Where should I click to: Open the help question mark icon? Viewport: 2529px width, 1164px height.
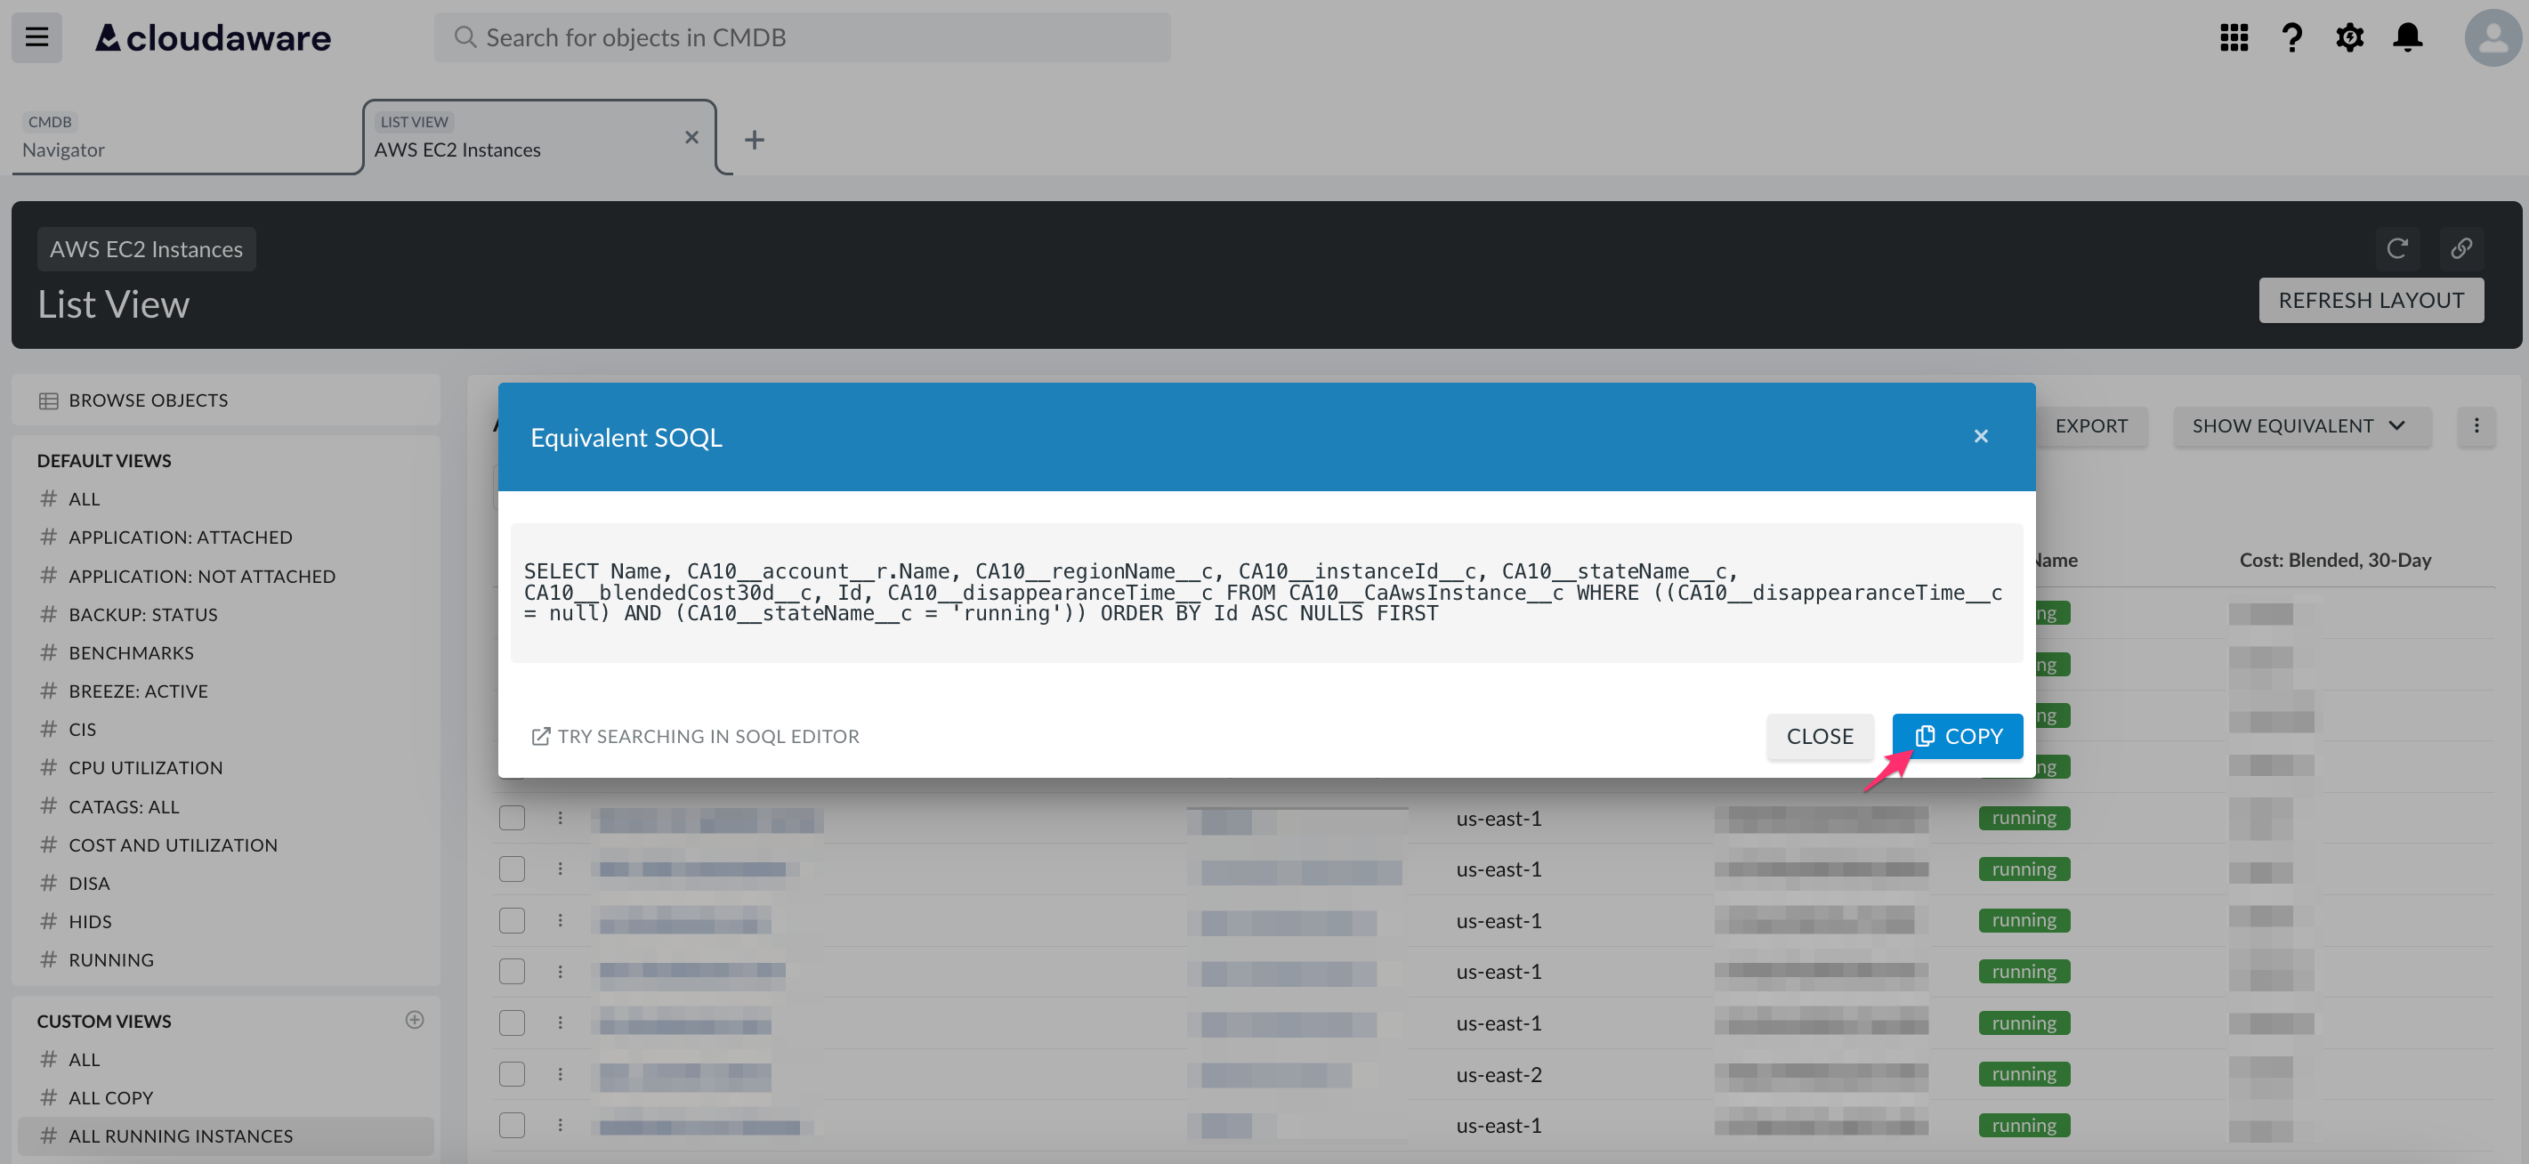point(2291,37)
